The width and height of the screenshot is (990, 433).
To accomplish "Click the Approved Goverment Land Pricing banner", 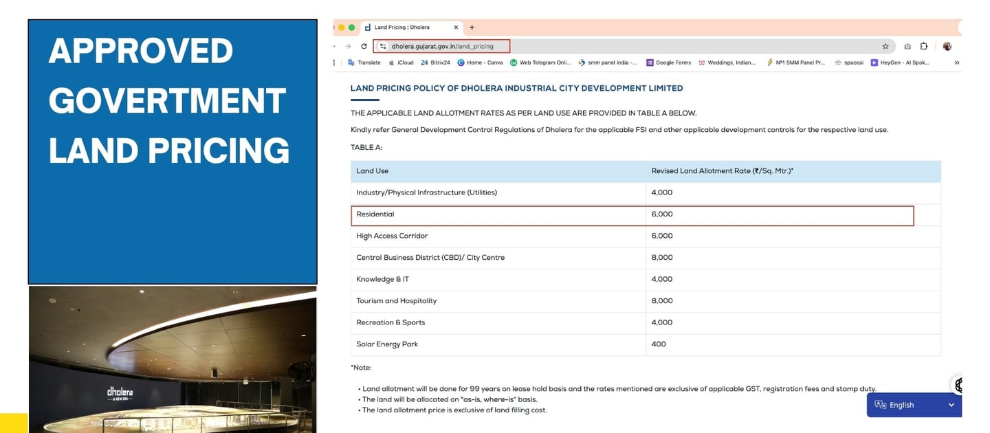I will pos(173,151).
